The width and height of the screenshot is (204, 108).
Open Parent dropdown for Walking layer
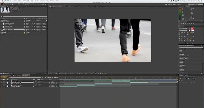click(x=54, y=81)
